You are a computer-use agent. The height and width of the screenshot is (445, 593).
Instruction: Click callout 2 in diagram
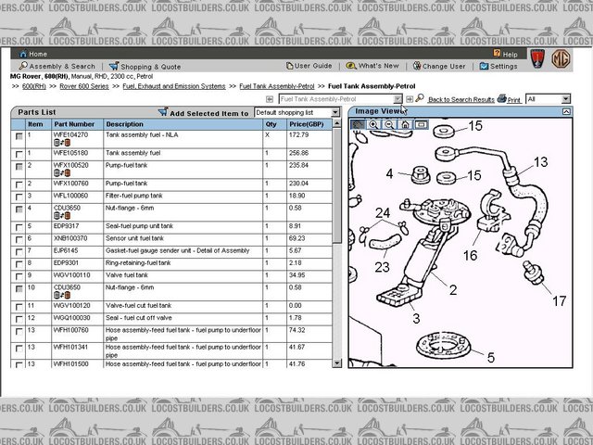[x=453, y=290]
